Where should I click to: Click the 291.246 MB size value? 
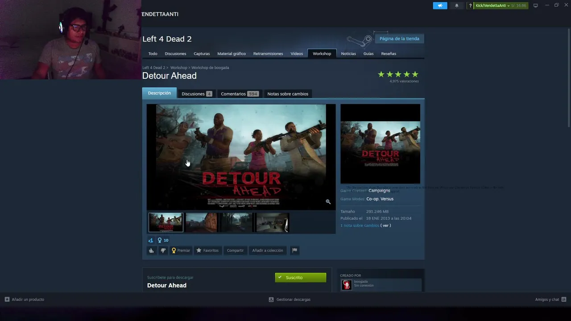pyautogui.click(x=377, y=212)
